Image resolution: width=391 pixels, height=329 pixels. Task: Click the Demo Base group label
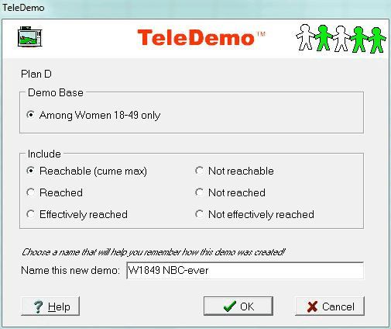pyautogui.click(x=56, y=92)
